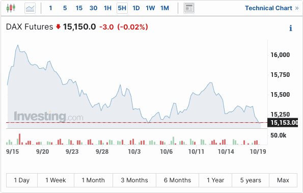Show the 1 Week range
This screenshot has width=303, height=193.
coord(56,180)
